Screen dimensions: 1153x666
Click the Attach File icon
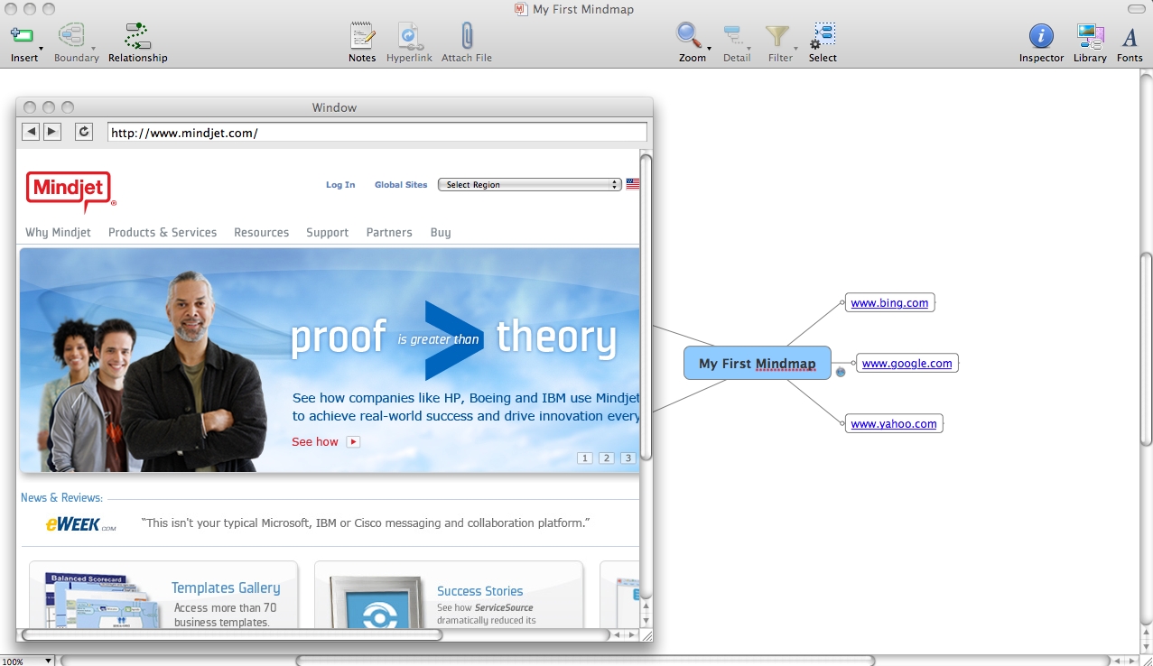466,36
